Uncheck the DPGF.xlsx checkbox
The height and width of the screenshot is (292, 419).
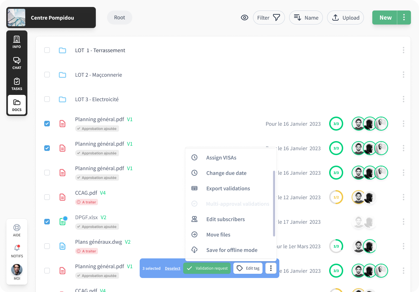click(x=47, y=222)
